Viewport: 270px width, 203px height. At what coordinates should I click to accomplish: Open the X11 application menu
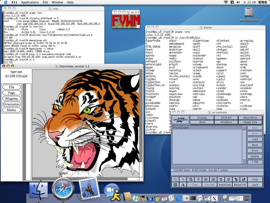(x=14, y=2)
